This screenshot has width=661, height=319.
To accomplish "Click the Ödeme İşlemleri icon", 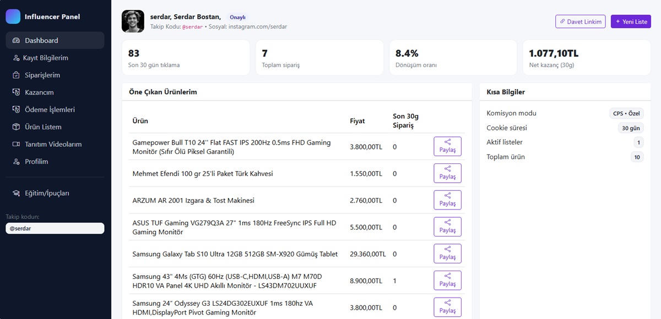I will (16, 110).
